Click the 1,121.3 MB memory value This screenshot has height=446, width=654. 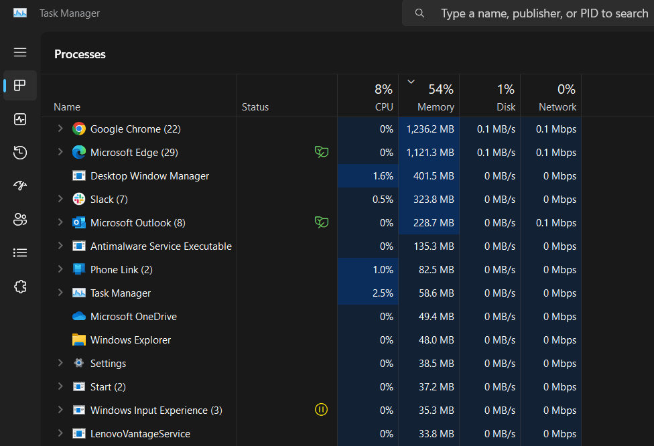(x=430, y=153)
